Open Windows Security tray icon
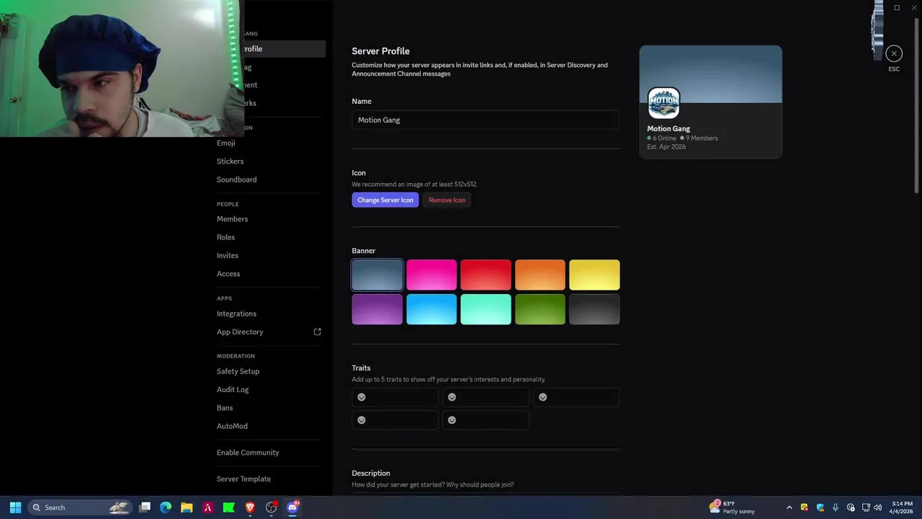Viewport: 922px width, 519px height. 820,507
